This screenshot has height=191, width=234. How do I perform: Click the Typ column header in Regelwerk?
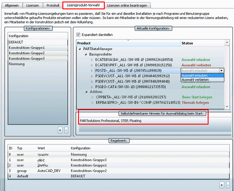[20, 148]
